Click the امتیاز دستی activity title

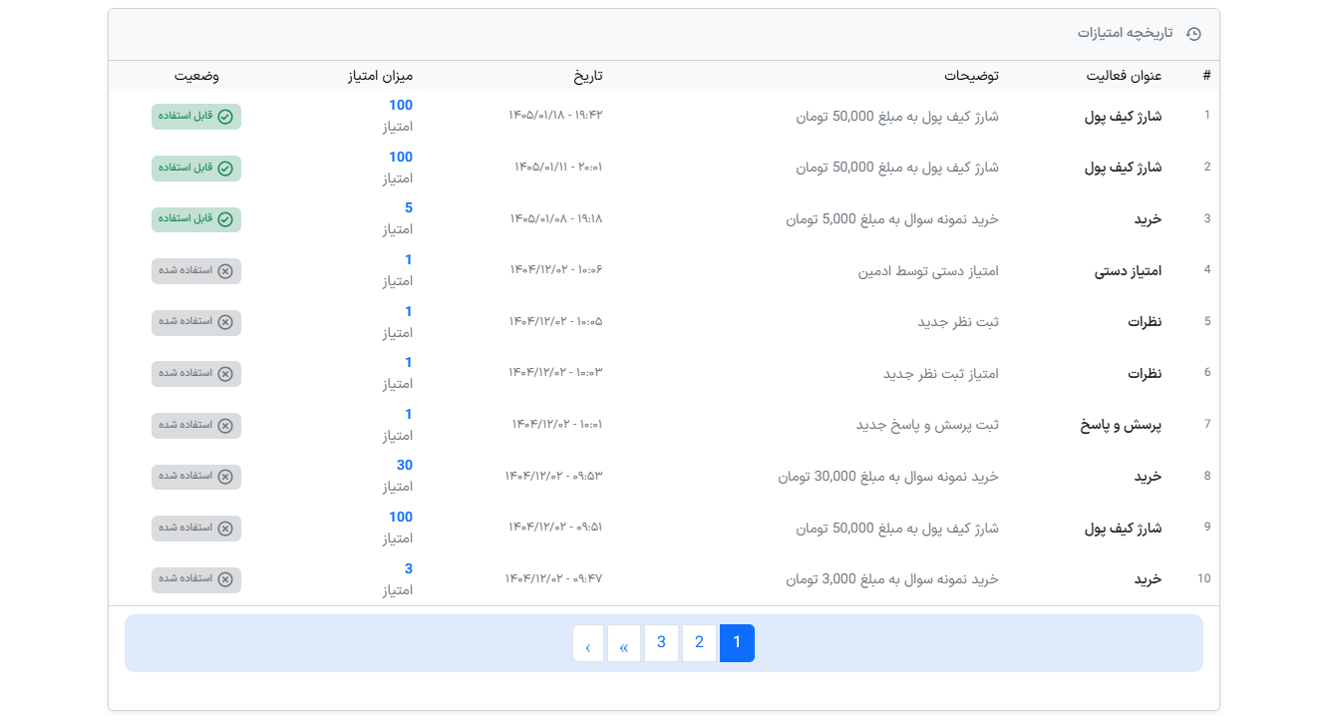tap(1129, 271)
